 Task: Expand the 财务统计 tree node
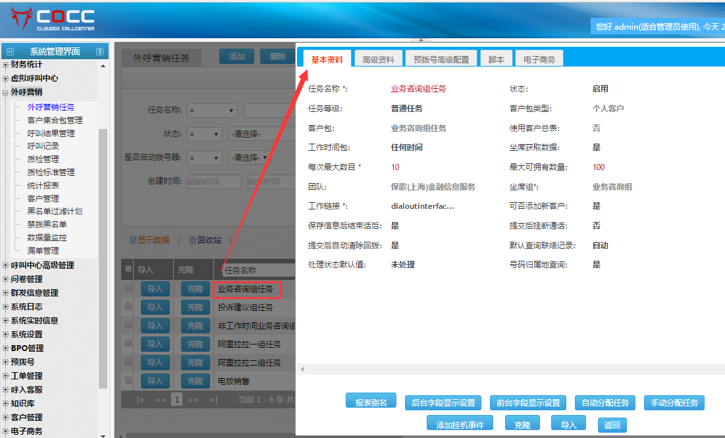click(6, 65)
